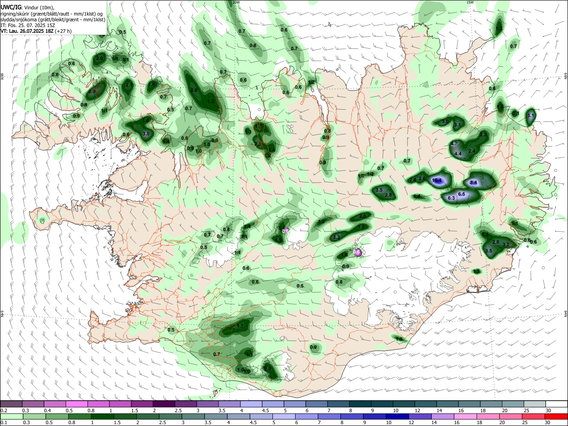
Task: Select the 6.5 value in the eastern highlands
Action: click(461, 194)
